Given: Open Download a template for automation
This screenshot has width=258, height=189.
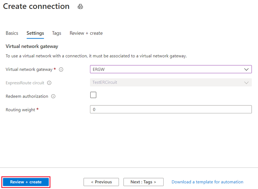Looking at the screenshot, I should pos(207,182).
